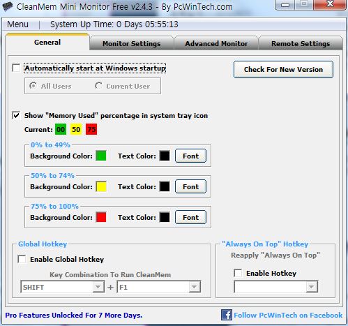Follow PcWinTech on Facebook link
This screenshot has height=326, width=348.
288,315
